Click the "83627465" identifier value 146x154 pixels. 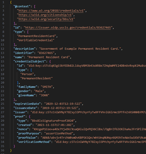pyautogui.click(x=46, y=53)
